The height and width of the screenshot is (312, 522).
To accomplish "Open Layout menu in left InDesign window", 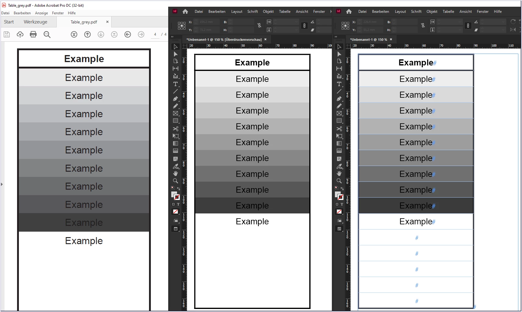I will pyautogui.click(x=237, y=12).
